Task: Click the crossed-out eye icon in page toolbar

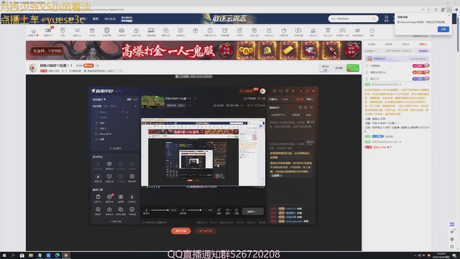Action: (357, 31)
